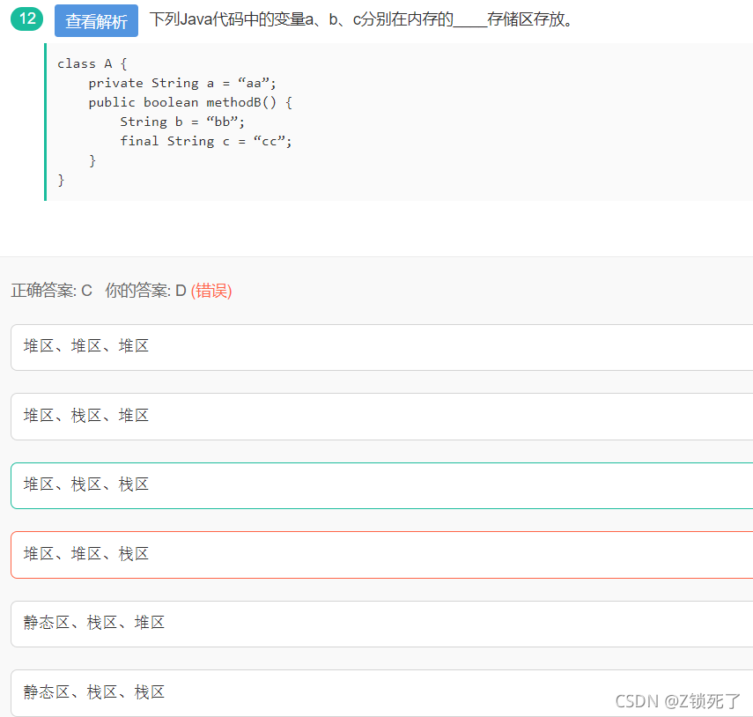Select option 堆区、堆区、堆区
This screenshot has width=753, height=717.
pos(381,347)
